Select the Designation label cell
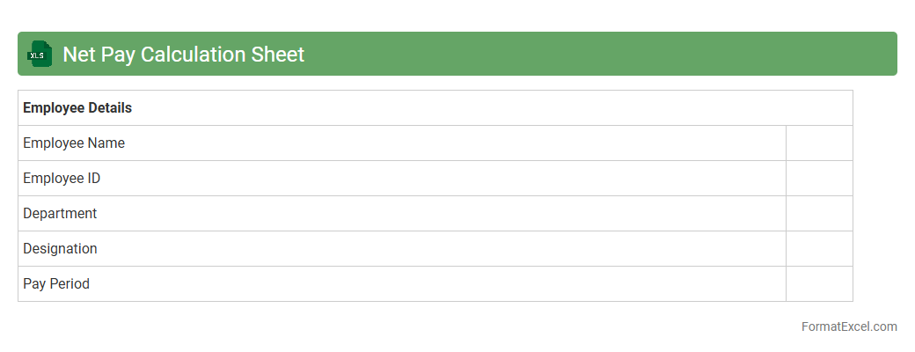The height and width of the screenshot is (352, 915). [60, 249]
